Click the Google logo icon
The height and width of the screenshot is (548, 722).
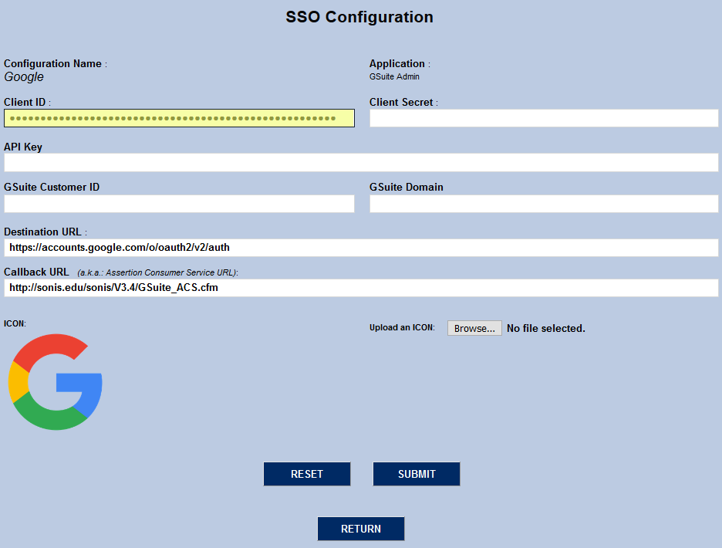coord(56,381)
